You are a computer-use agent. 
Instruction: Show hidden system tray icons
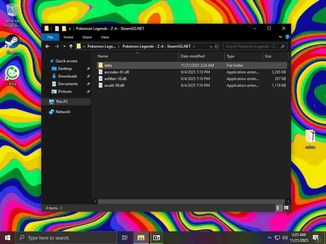[x=269, y=238]
